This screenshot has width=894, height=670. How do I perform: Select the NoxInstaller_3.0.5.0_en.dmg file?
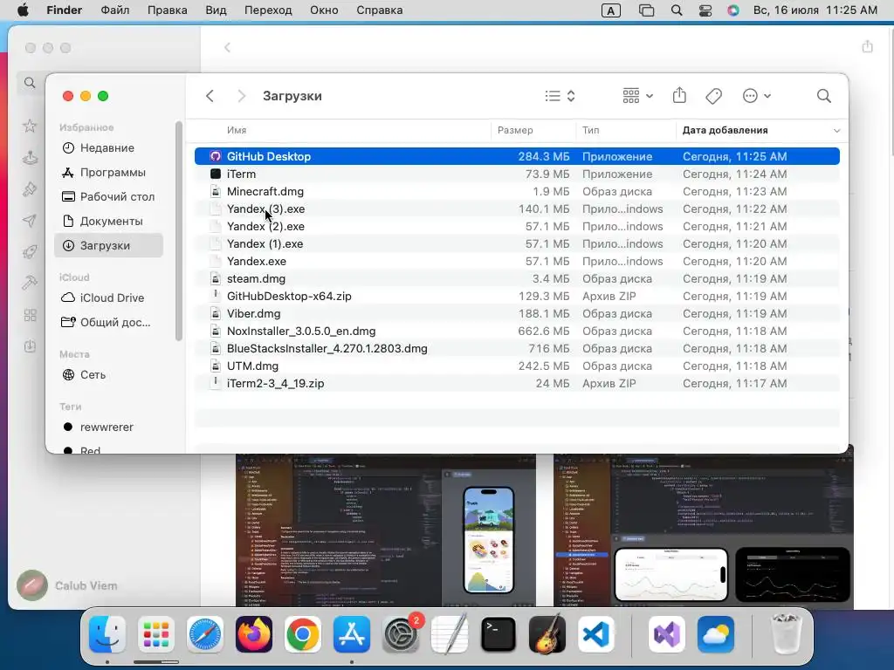(x=517, y=331)
